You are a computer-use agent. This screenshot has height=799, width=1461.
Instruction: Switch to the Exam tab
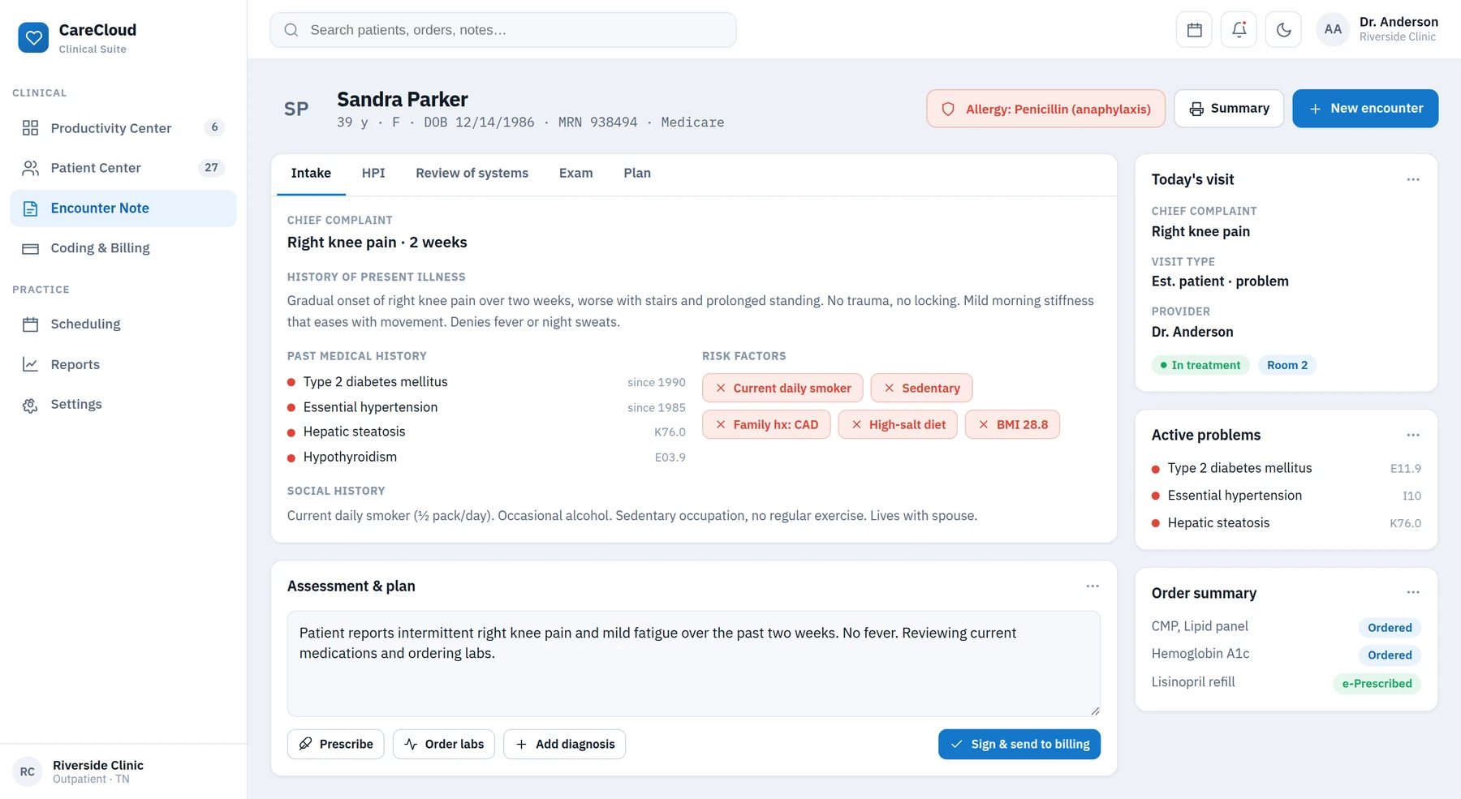click(x=575, y=174)
